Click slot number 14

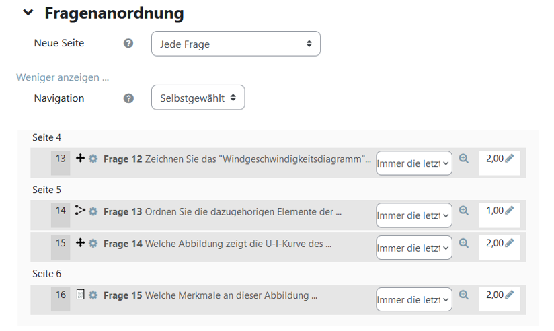coord(61,211)
